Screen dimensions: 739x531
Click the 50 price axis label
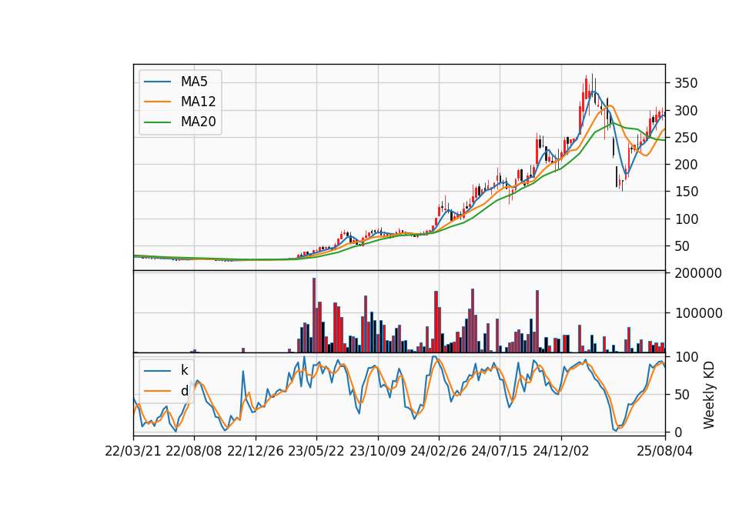[x=682, y=246]
